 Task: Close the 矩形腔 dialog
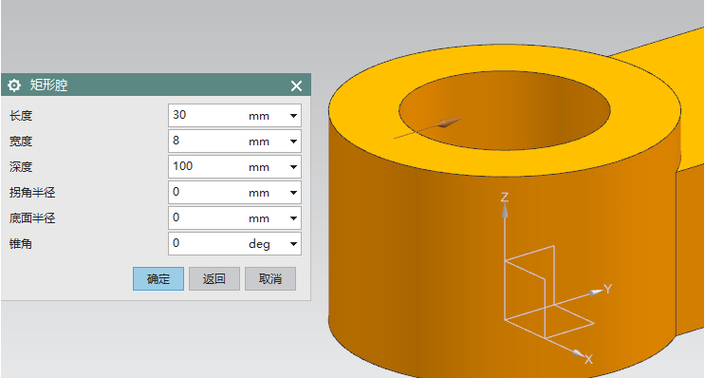(x=296, y=85)
